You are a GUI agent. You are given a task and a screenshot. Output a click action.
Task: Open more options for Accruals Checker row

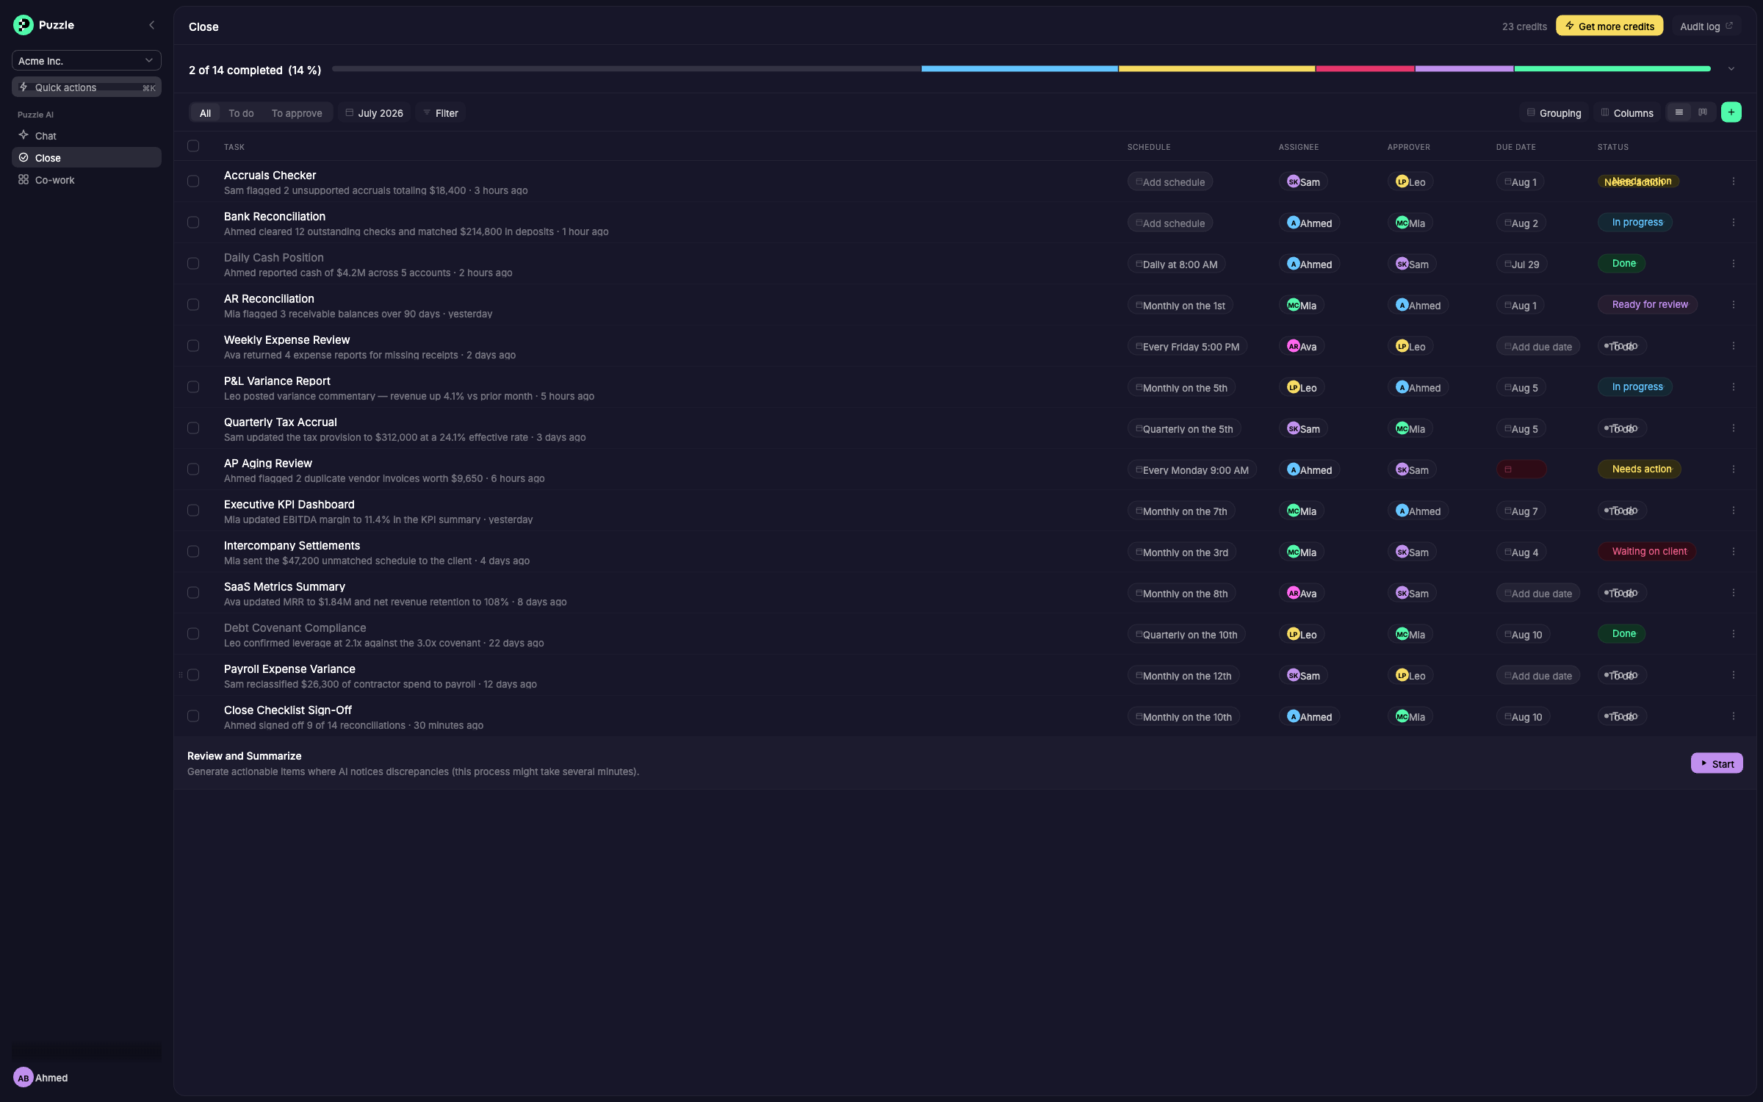click(x=1734, y=181)
